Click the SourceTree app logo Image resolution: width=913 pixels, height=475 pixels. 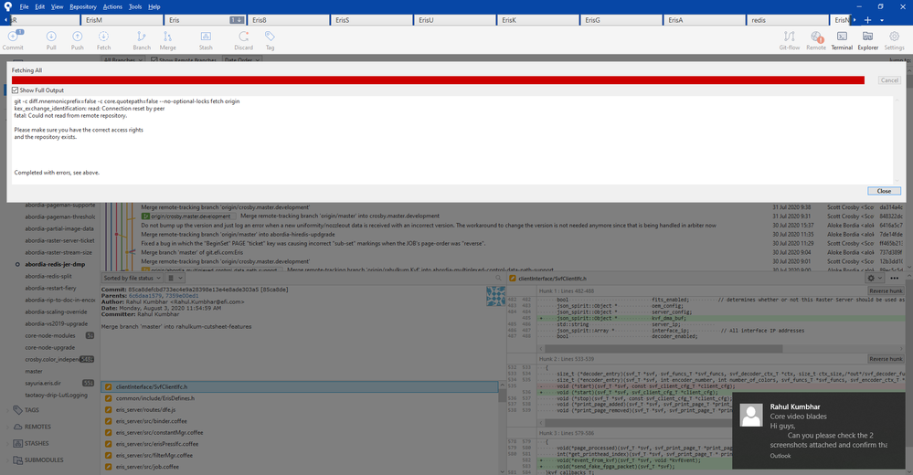coord(7,6)
